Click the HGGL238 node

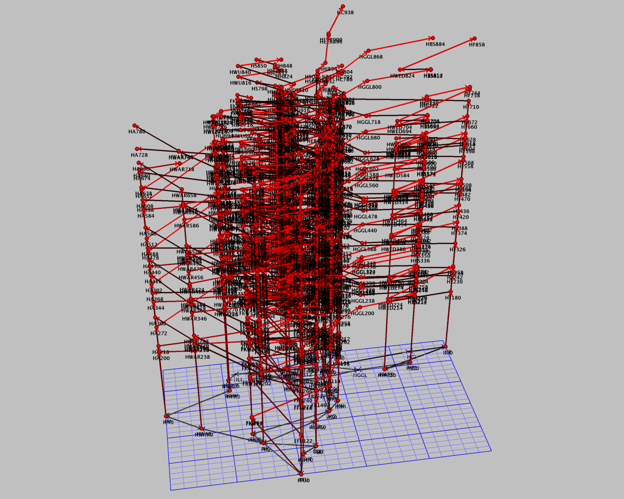(361, 295)
